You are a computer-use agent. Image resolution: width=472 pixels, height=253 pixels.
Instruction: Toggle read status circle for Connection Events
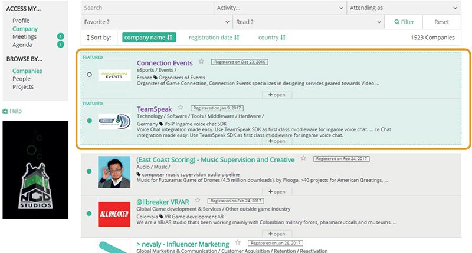[x=90, y=75]
